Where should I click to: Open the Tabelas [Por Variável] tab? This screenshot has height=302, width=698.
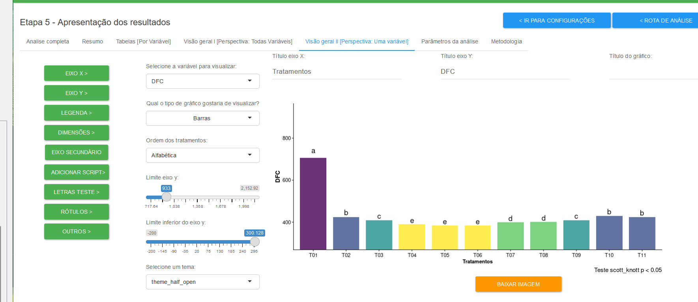coord(143,41)
